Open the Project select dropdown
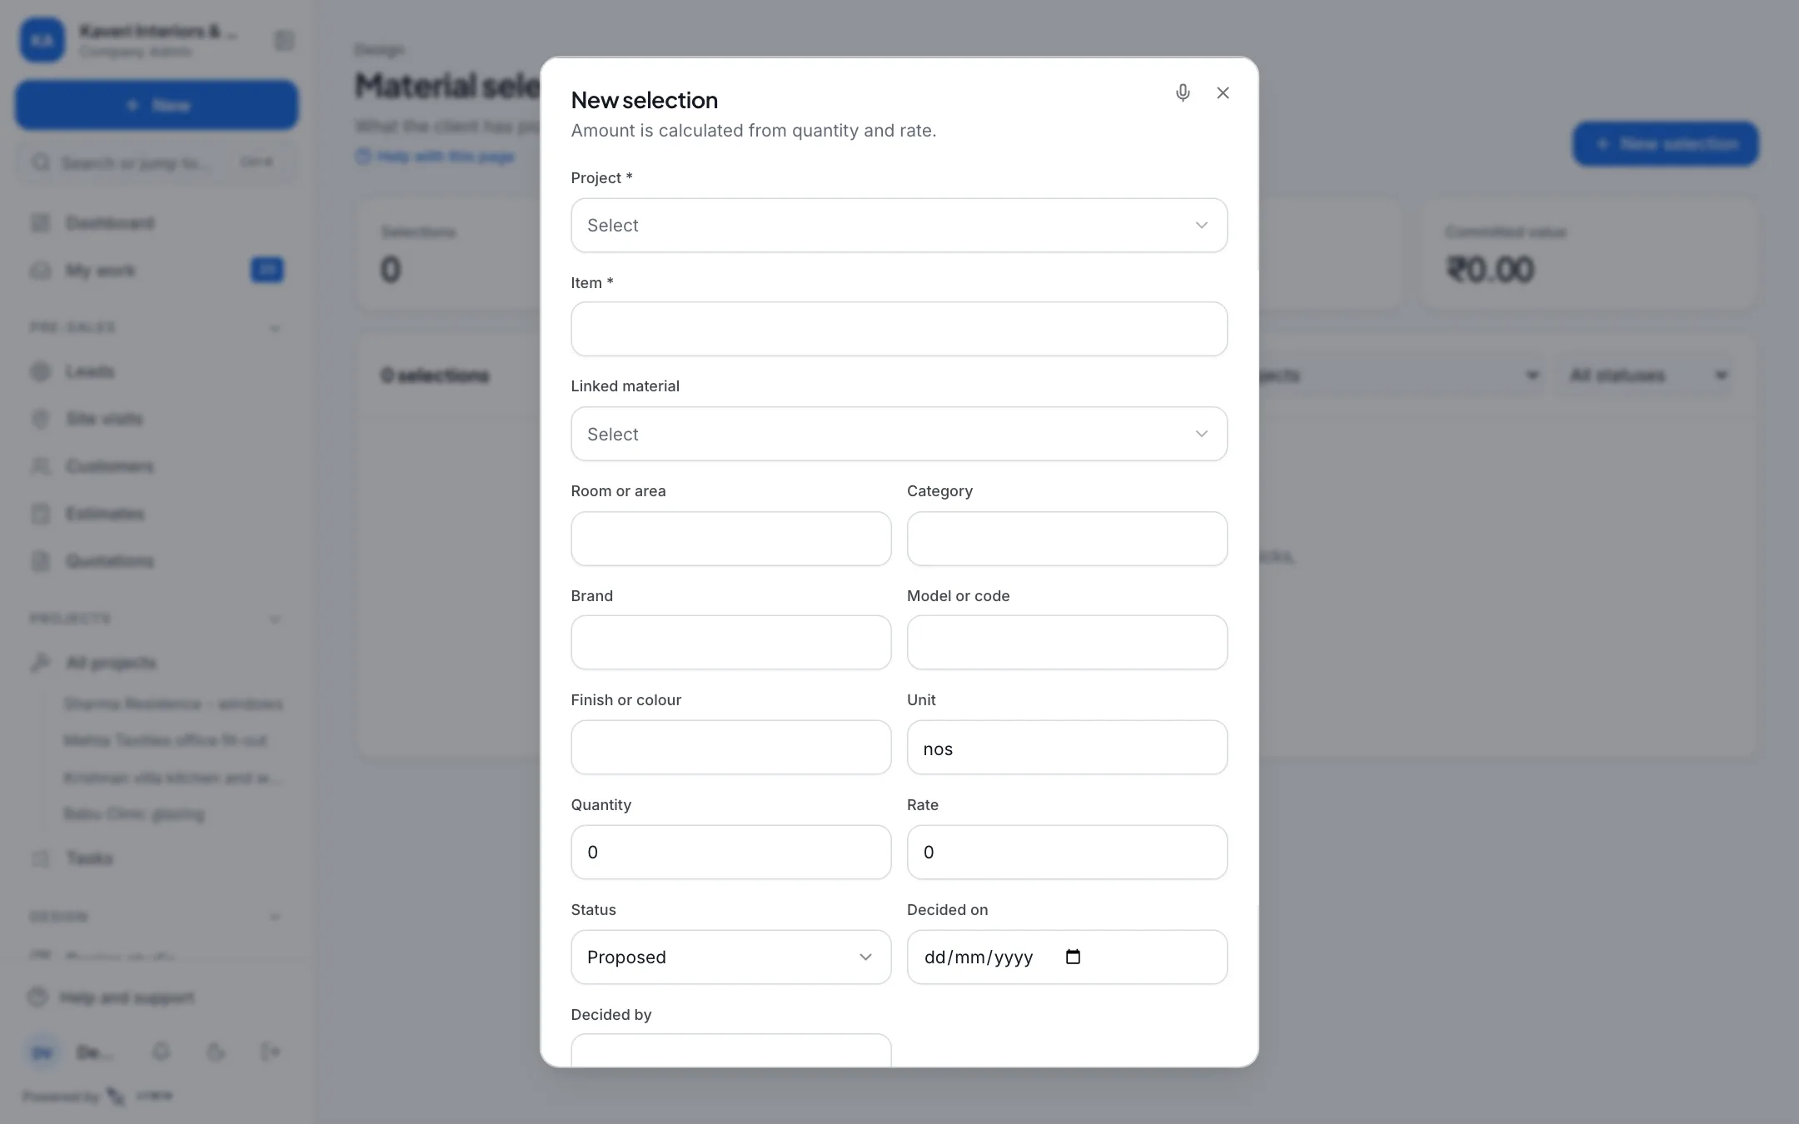 [x=899, y=225]
